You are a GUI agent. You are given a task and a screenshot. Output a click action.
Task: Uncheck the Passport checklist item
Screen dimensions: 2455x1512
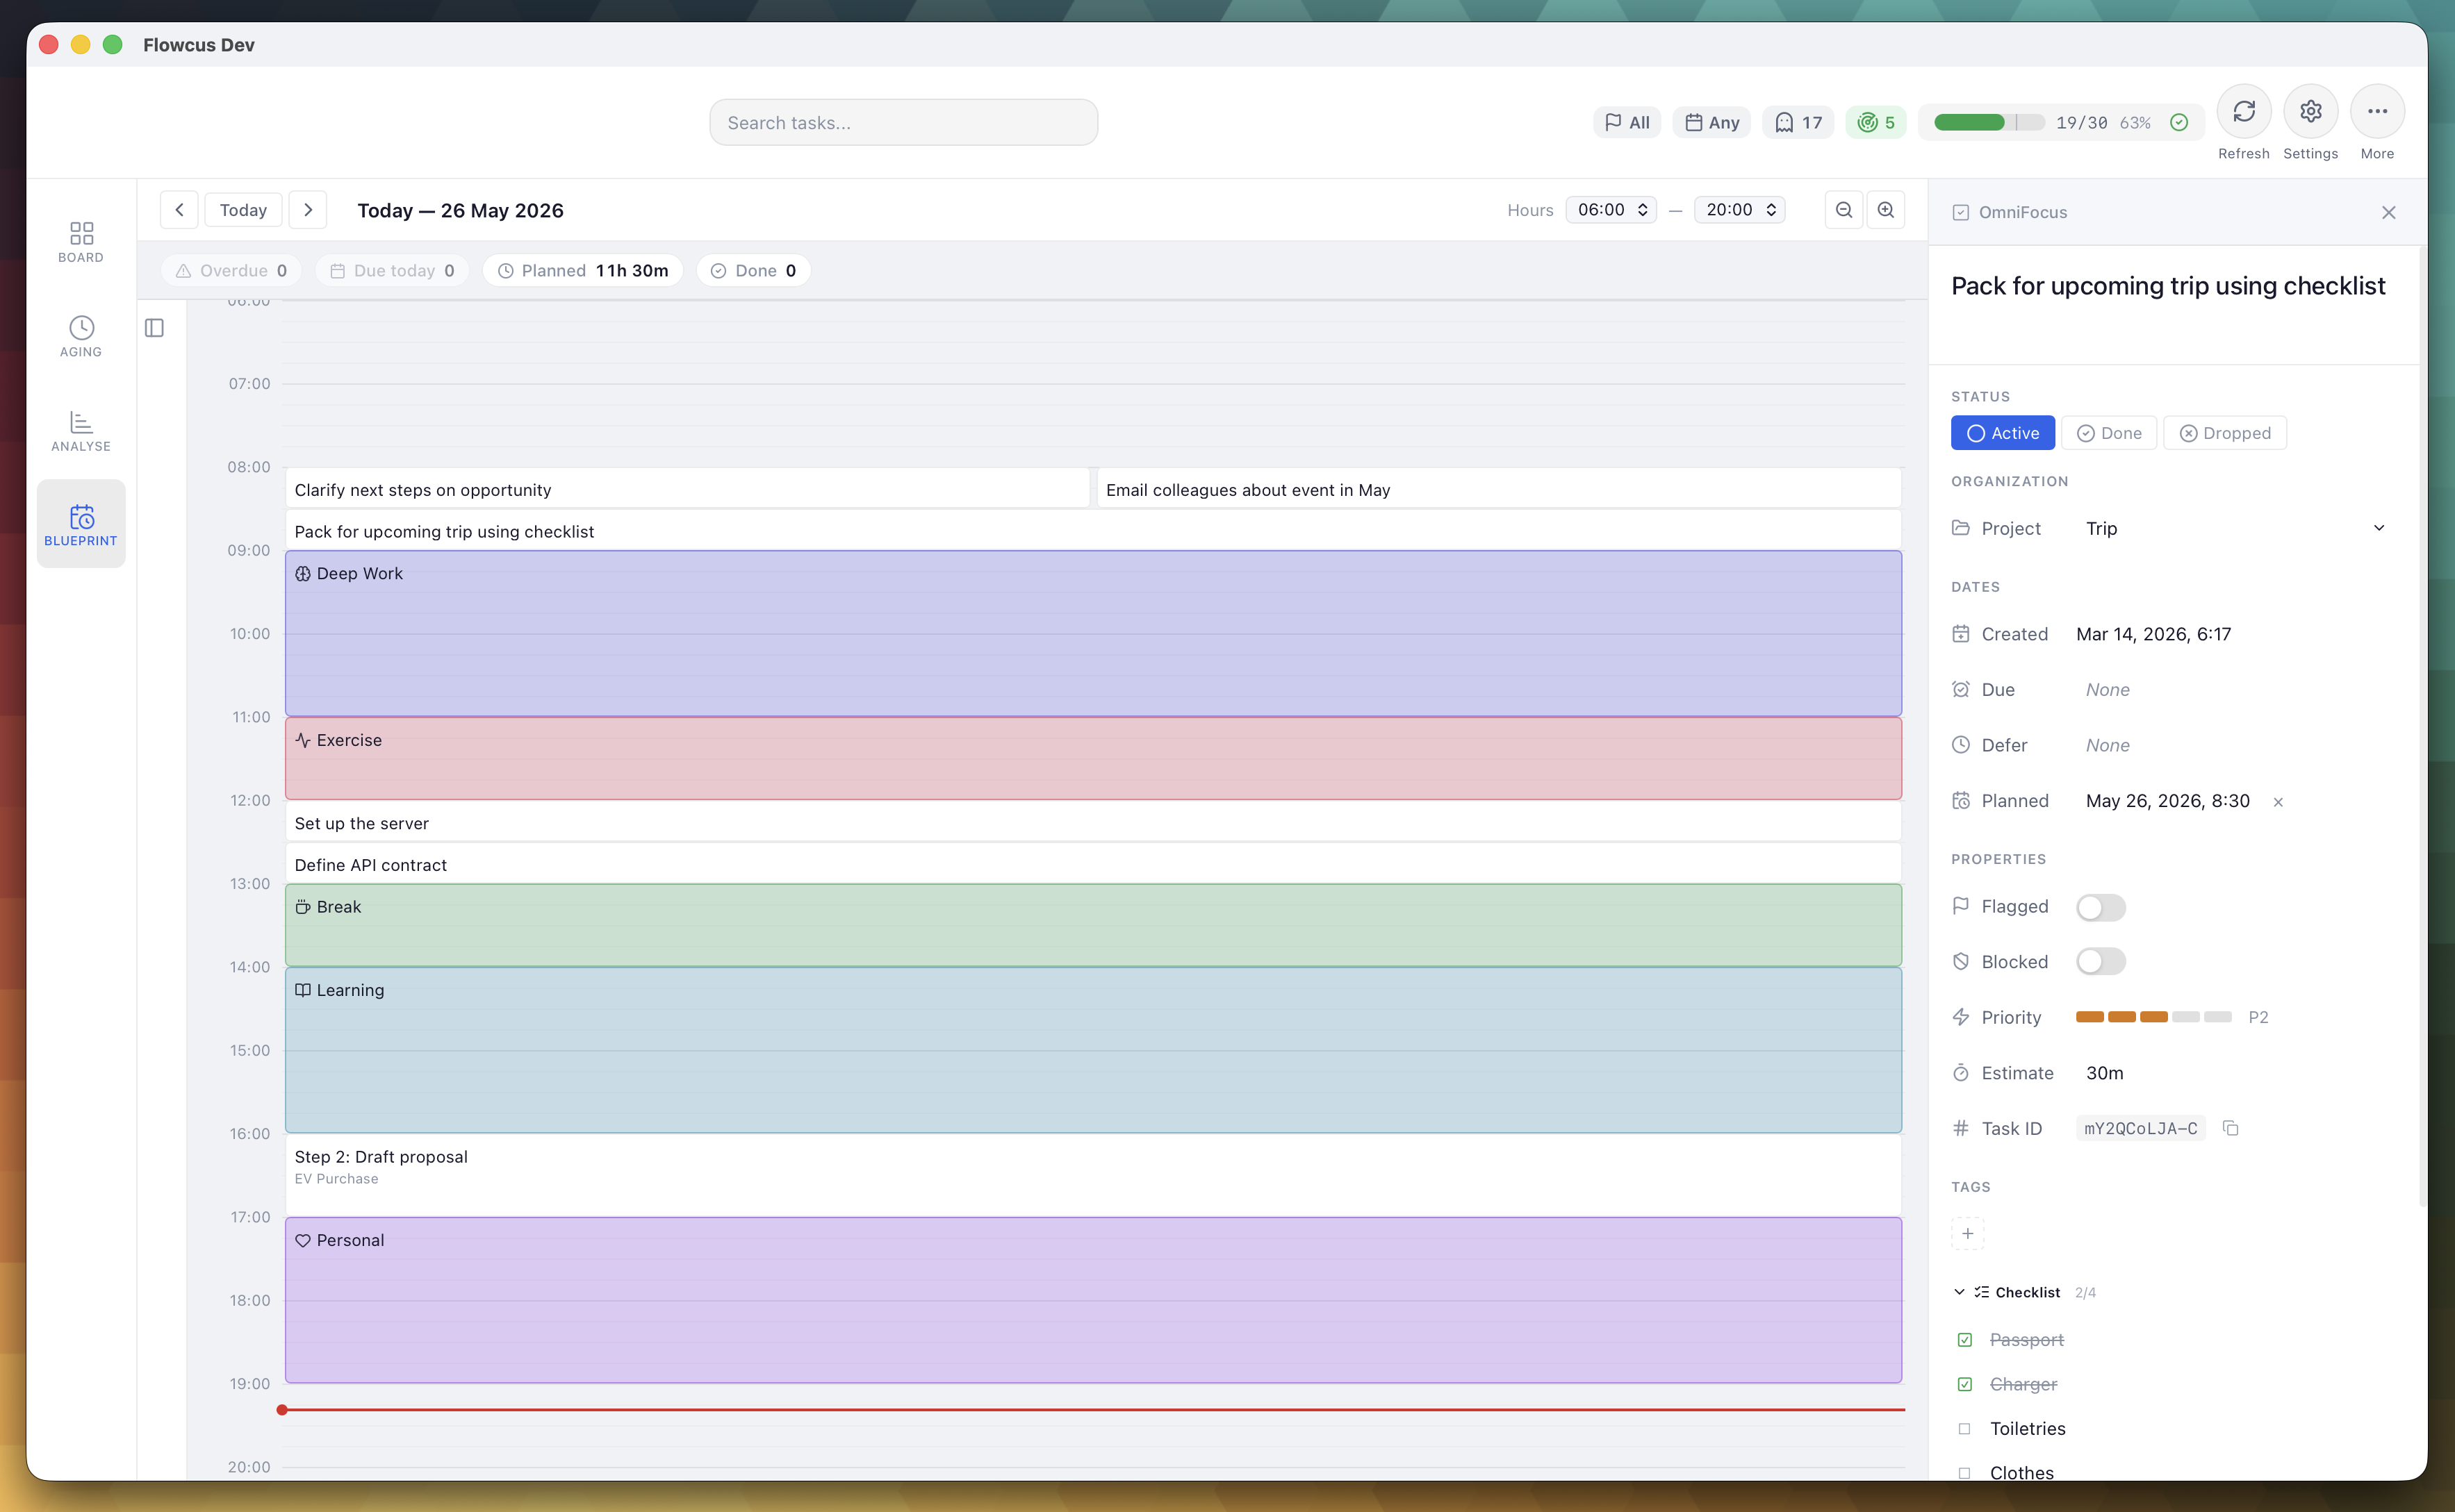click(x=1964, y=1339)
